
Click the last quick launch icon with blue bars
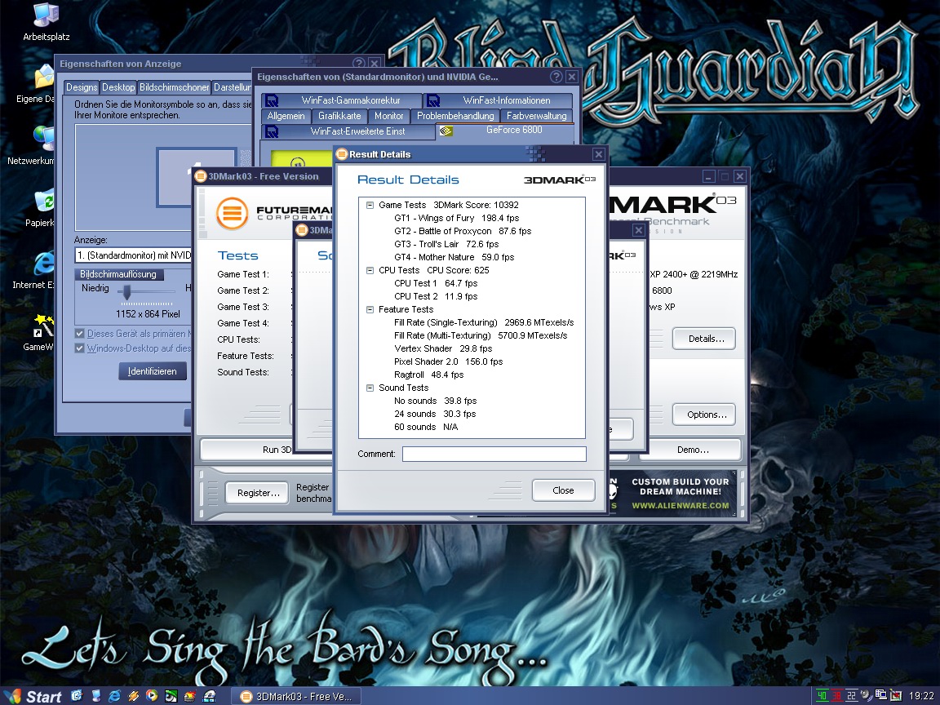(209, 696)
